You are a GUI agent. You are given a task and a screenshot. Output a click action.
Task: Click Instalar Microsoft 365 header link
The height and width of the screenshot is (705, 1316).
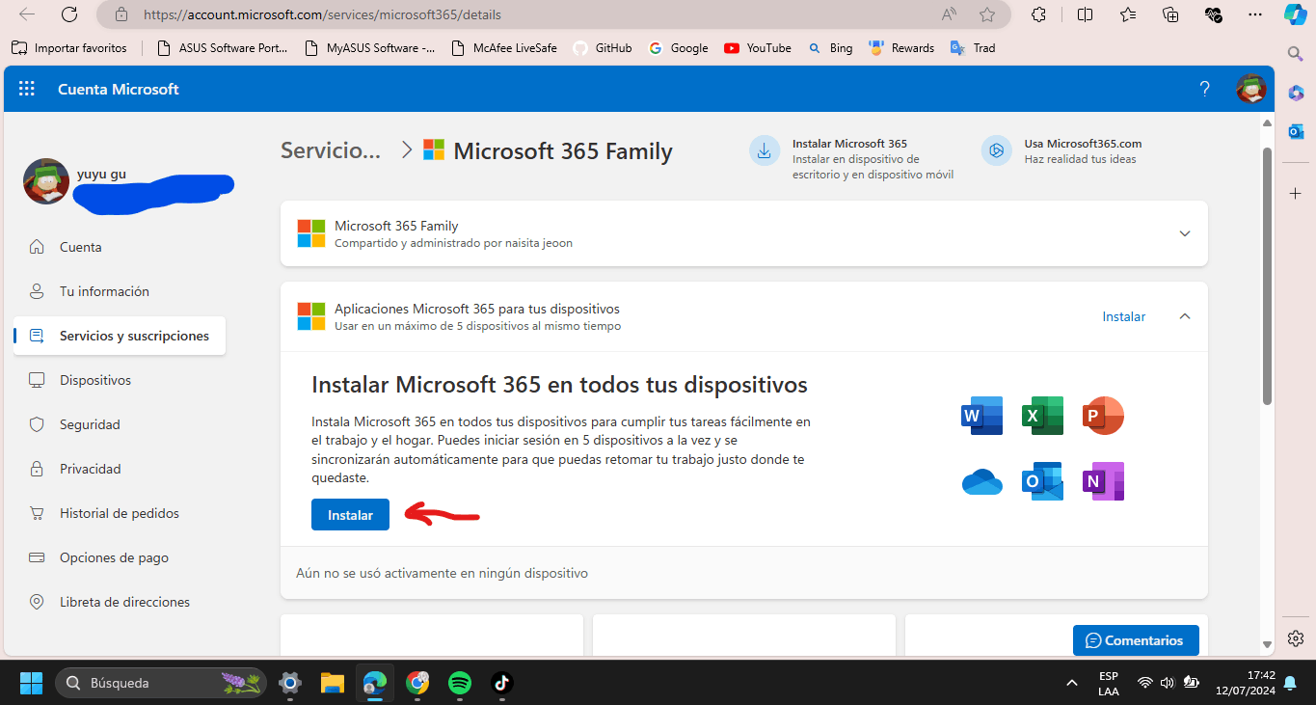(x=849, y=143)
